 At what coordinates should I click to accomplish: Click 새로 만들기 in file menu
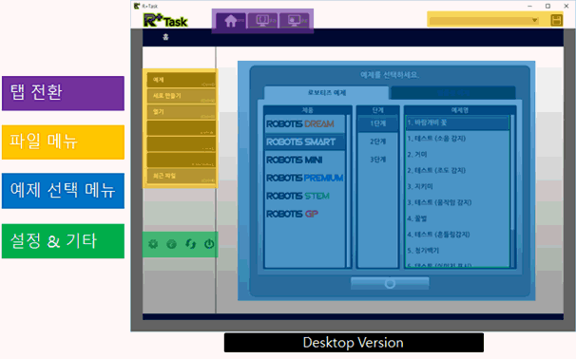coord(182,96)
